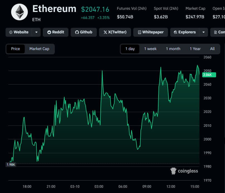Expand the Website dropdown arrow
The image size is (225, 193).
(36, 32)
